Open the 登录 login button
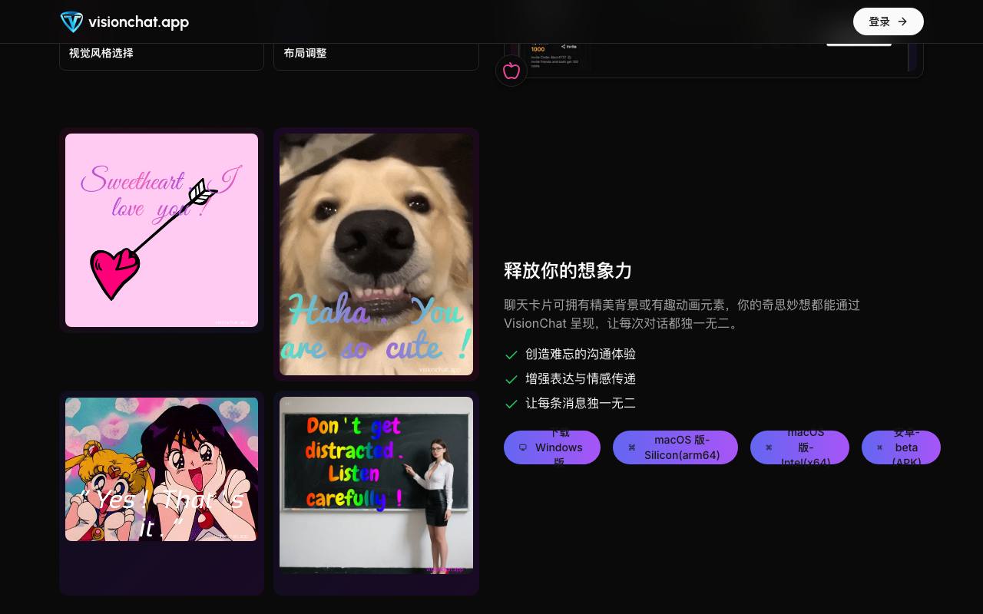 point(888,21)
